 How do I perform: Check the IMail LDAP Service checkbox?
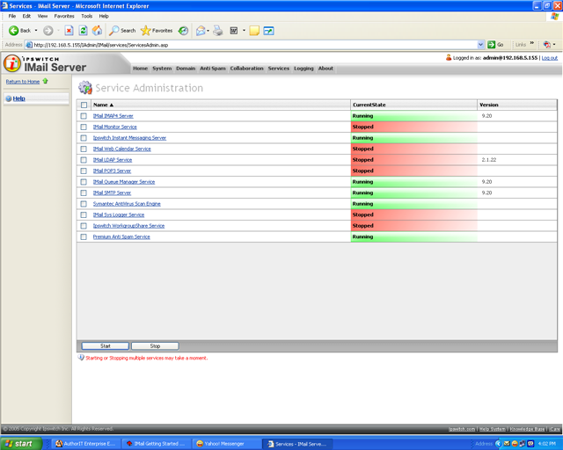84,160
